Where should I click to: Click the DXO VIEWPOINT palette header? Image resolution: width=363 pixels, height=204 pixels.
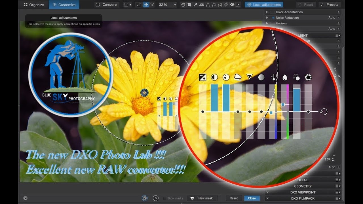[x=303, y=192]
